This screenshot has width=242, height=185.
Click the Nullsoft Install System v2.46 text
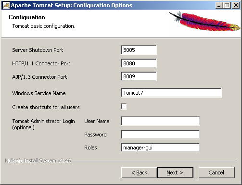click(38, 160)
